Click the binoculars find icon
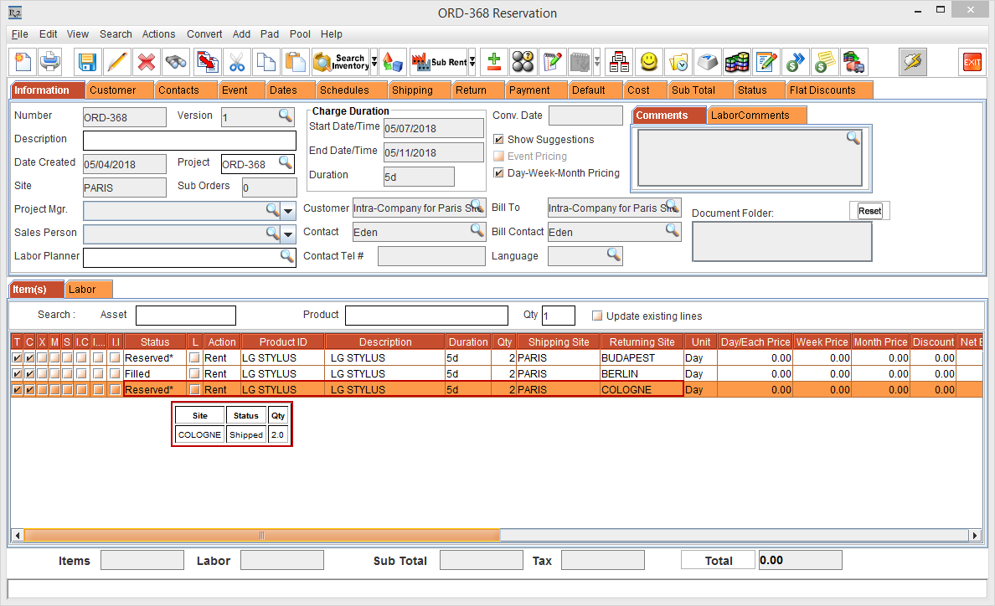Screen dimensions: 995x606 pos(176,62)
